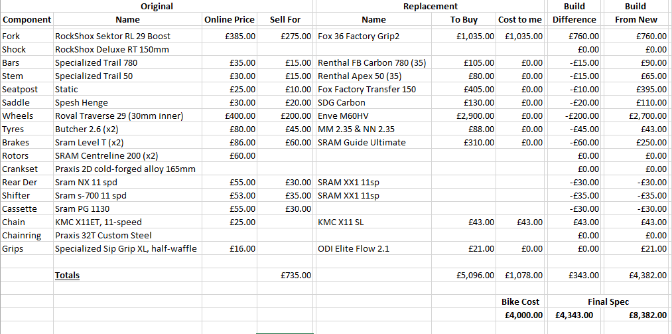Click the Totals label cell
The height and width of the screenshot is (334, 672).
pos(128,276)
